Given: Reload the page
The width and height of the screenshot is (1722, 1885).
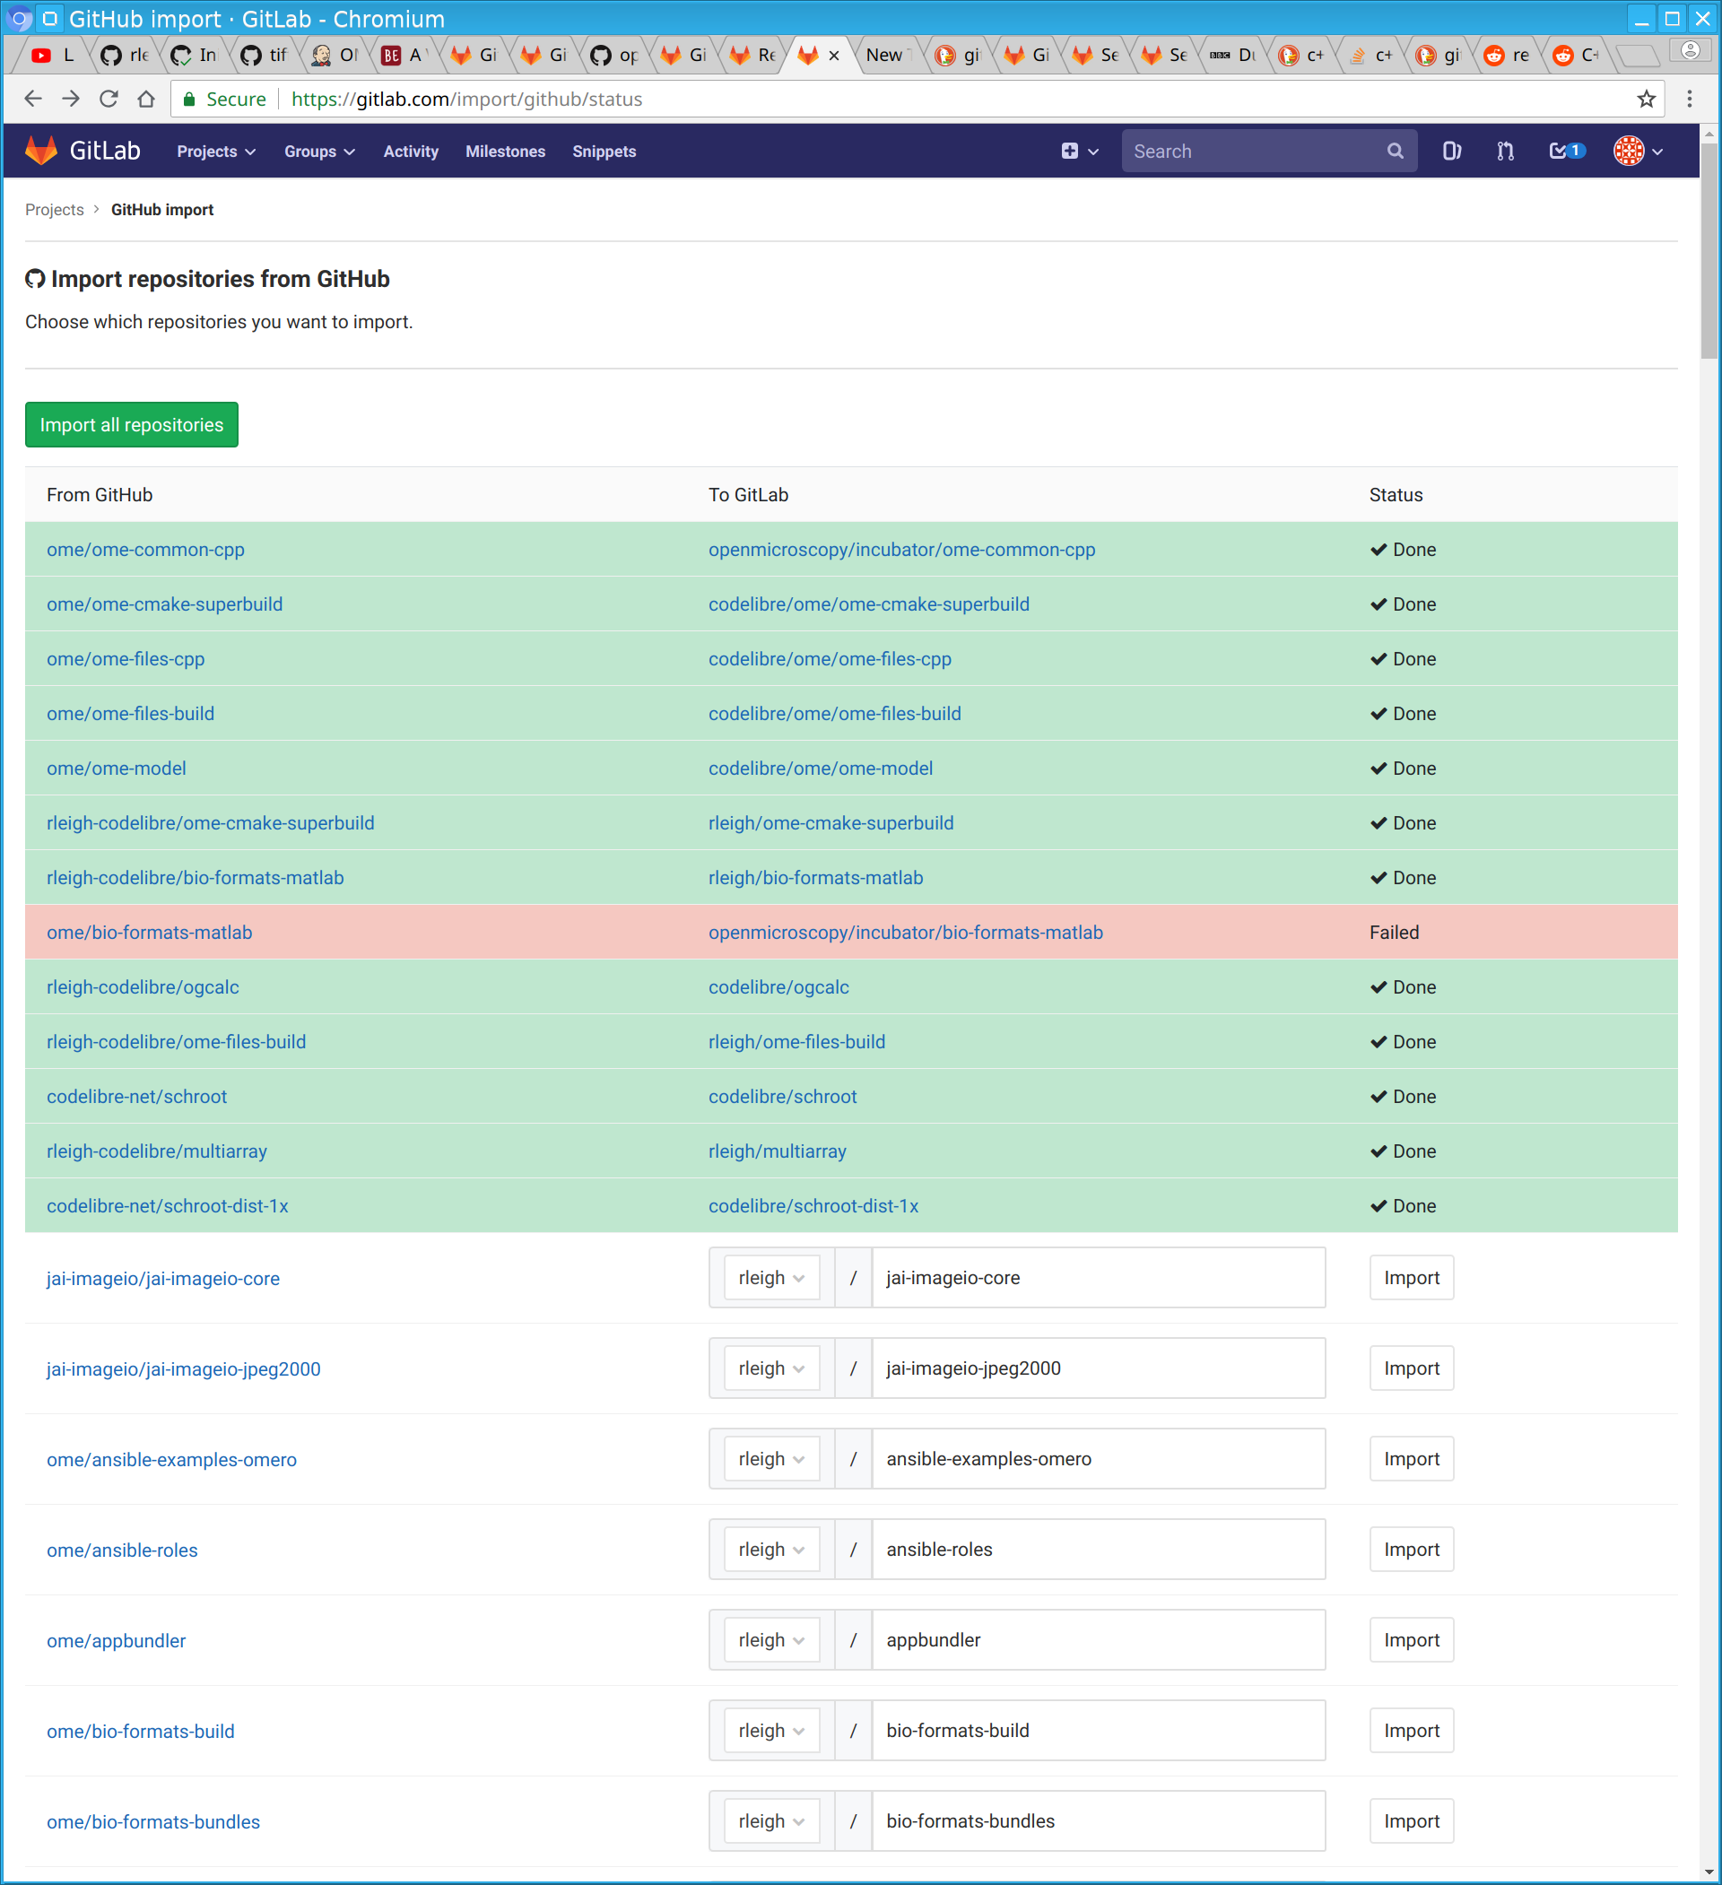Looking at the screenshot, I should [109, 98].
